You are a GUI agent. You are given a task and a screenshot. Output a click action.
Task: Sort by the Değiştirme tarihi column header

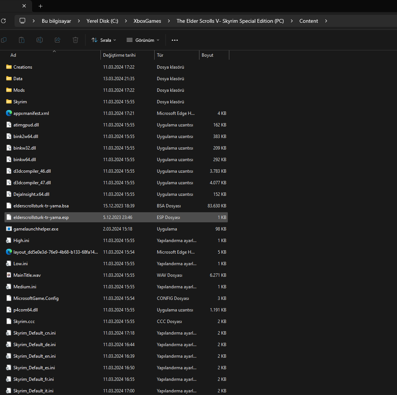(120, 55)
